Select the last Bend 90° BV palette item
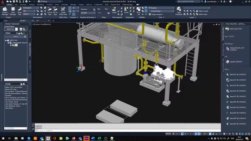 click(236, 124)
